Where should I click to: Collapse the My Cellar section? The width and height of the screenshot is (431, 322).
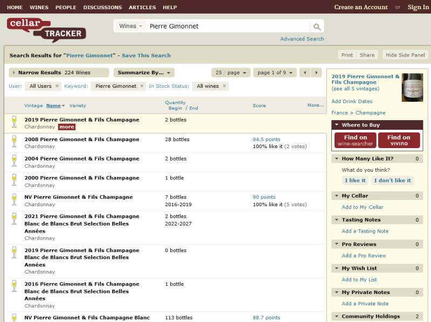337,195
